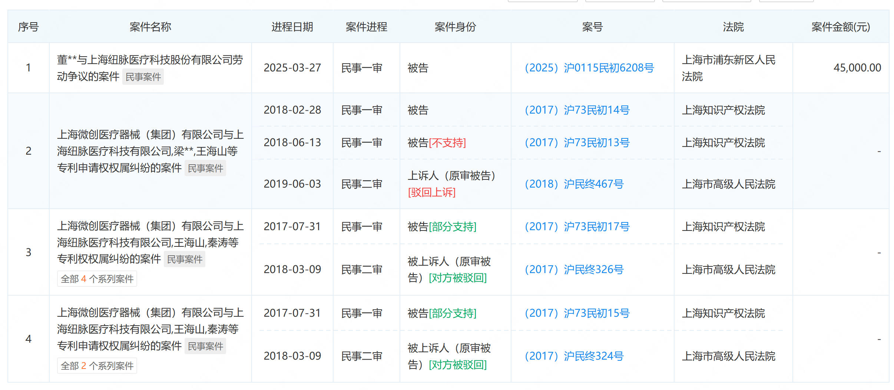Image resolution: width=894 pixels, height=390 pixels.
Task: Click 民事案件 tag in case row 2
Action: pyautogui.click(x=205, y=168)
